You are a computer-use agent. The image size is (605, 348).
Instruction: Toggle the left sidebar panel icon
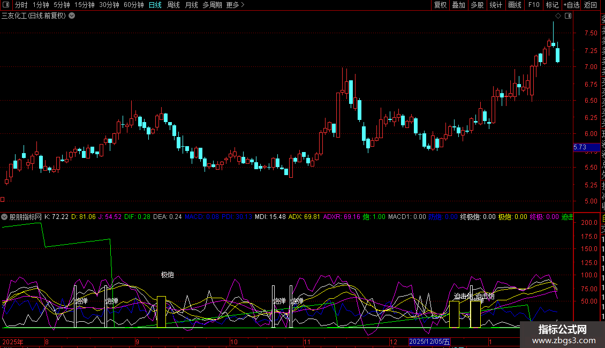click(x=7, y=5)
